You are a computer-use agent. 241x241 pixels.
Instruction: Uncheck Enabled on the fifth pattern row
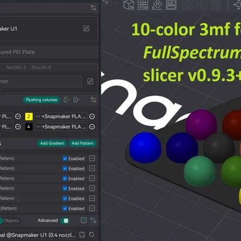65,198
